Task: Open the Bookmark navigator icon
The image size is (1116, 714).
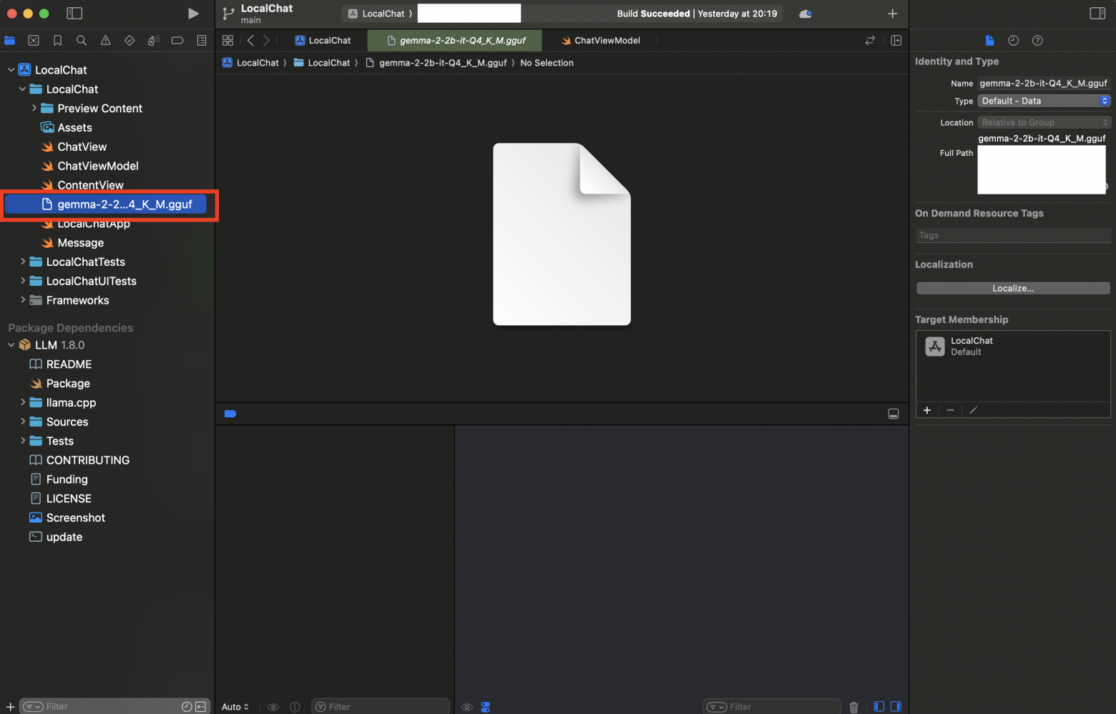Action: (x=58, y=41)
